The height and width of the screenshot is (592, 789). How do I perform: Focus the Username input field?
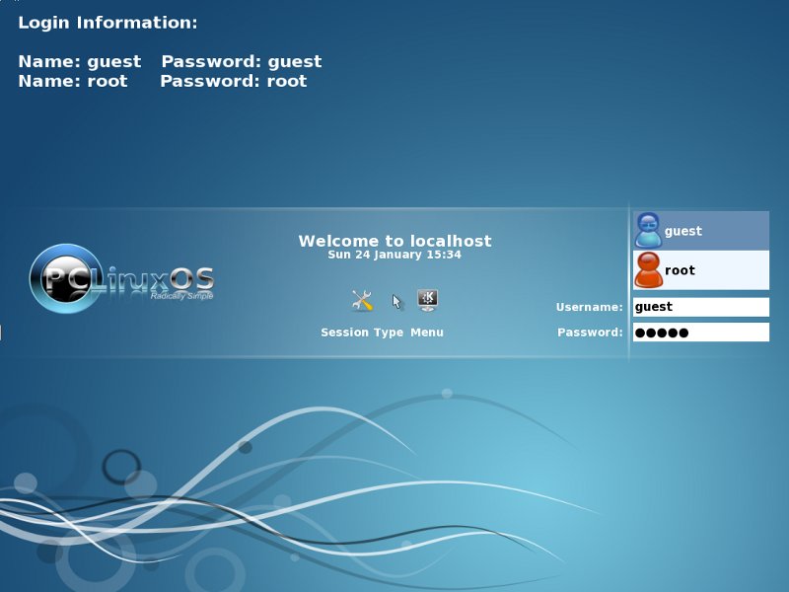coord(700,307)
